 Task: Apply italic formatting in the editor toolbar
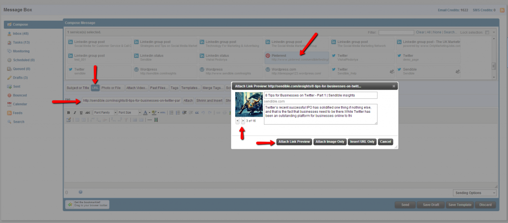point(75,113)
